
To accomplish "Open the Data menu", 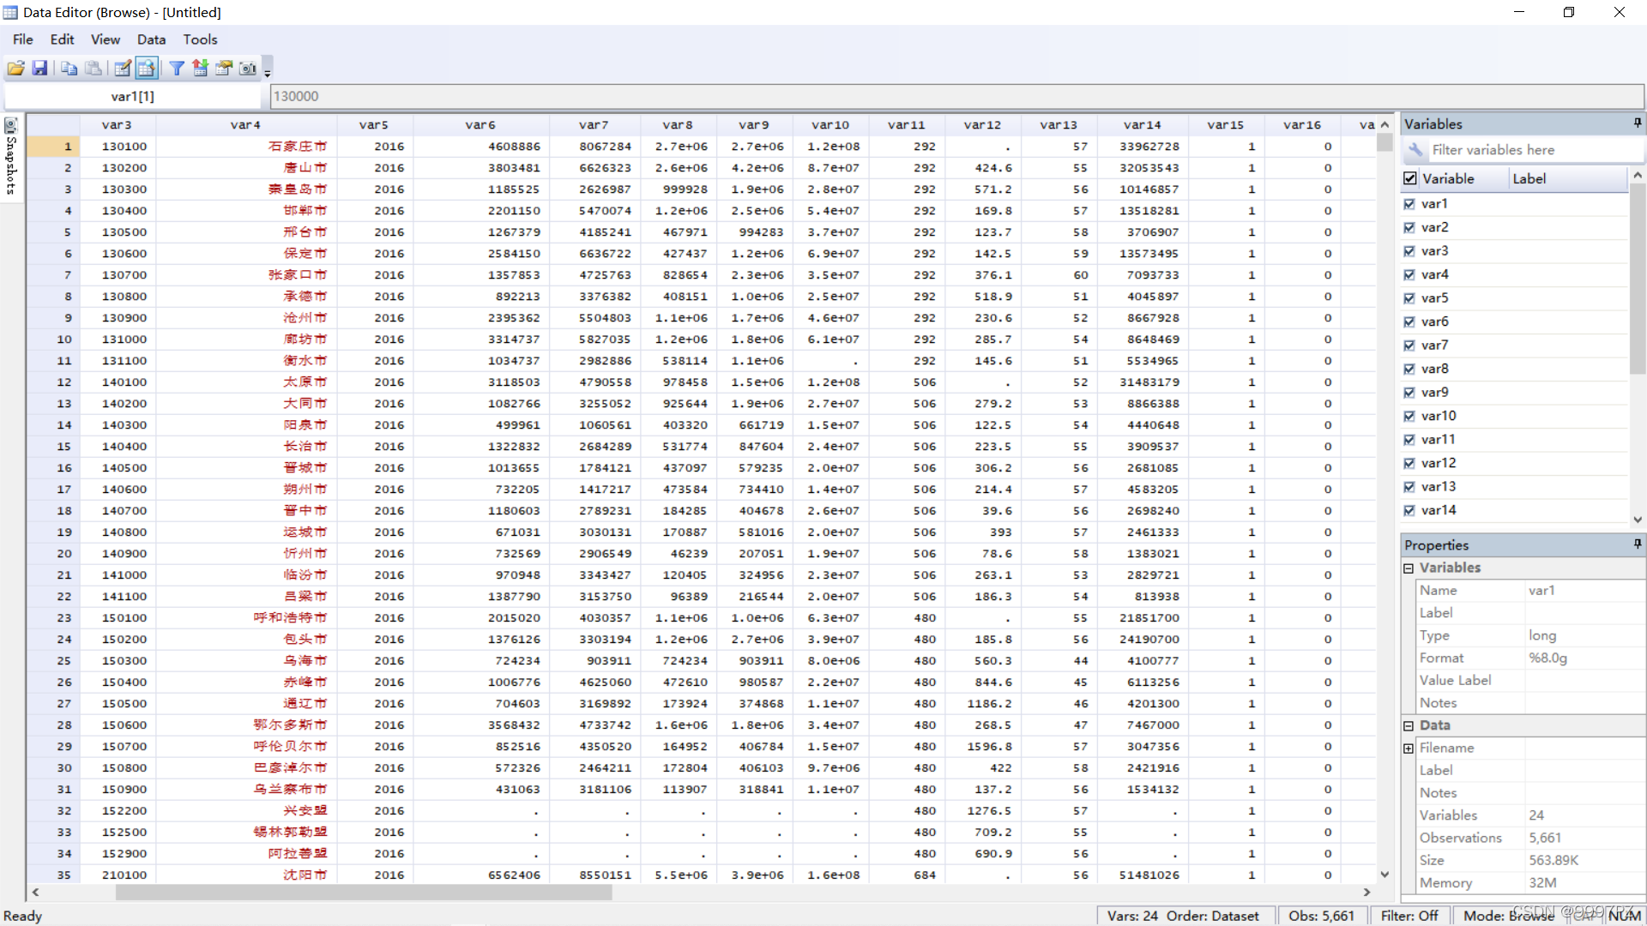I will pos(149,38).
